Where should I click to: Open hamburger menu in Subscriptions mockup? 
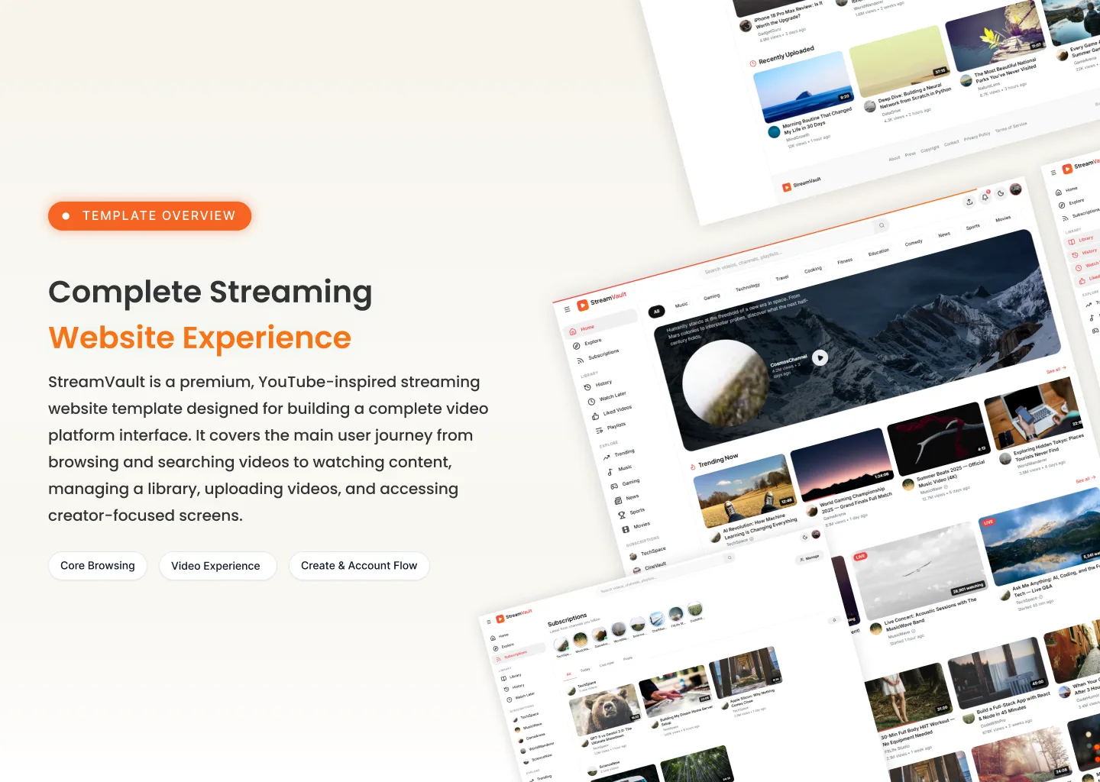pyautogui.click(x=489, y=622)
